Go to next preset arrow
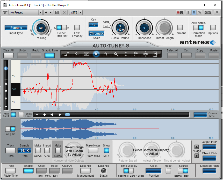Viewport: 223px width, 180px height. (50, 12)
